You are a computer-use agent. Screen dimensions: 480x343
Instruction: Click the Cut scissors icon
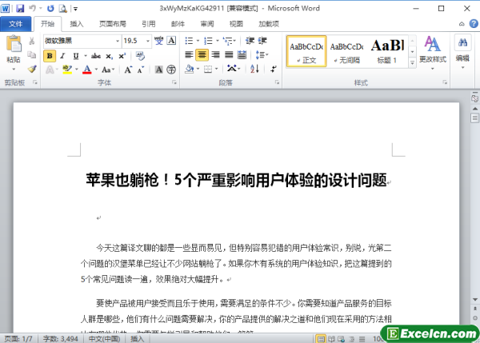coord(31,41)
